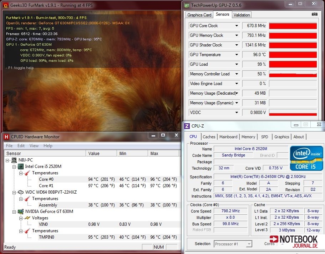Switch to the Graphics Card tab in GPU-Z
Screen dimensions: 325x254
tap(199, 15)
